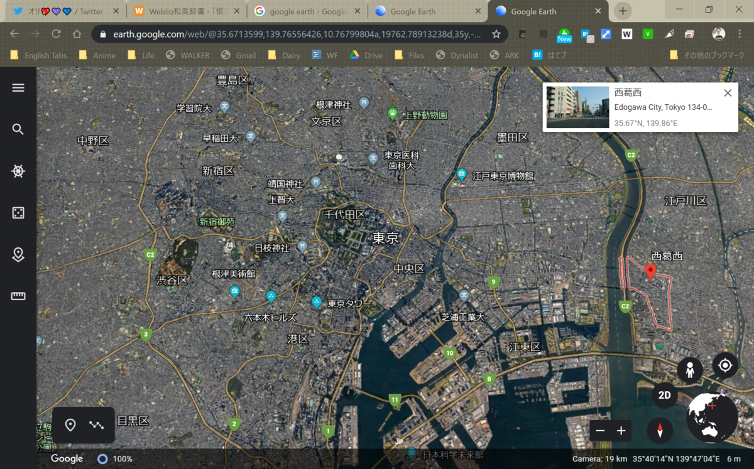Viewport: 754px width, 469px height.
Task: Open a new browser tab
Action: (x=622, y=11)
